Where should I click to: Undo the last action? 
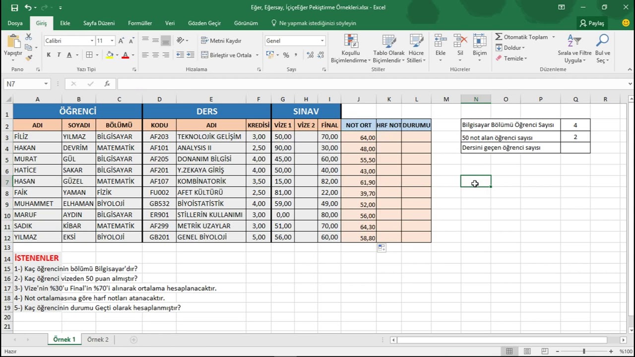point(28,7)
